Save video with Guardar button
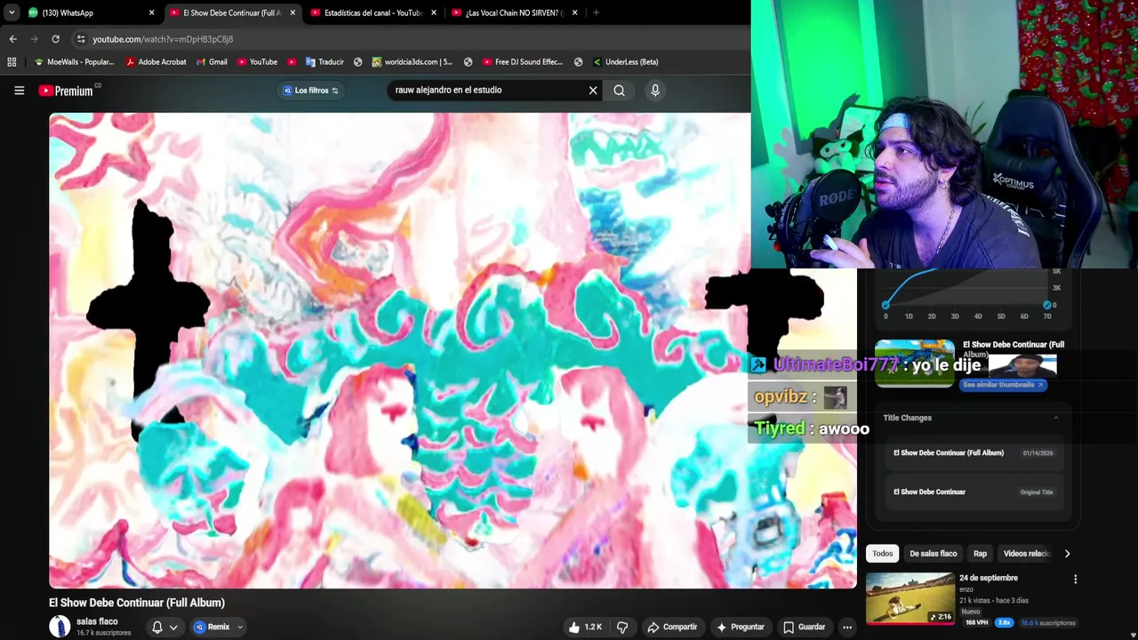This screenshot has width=1138, height=640. [804, 627]
